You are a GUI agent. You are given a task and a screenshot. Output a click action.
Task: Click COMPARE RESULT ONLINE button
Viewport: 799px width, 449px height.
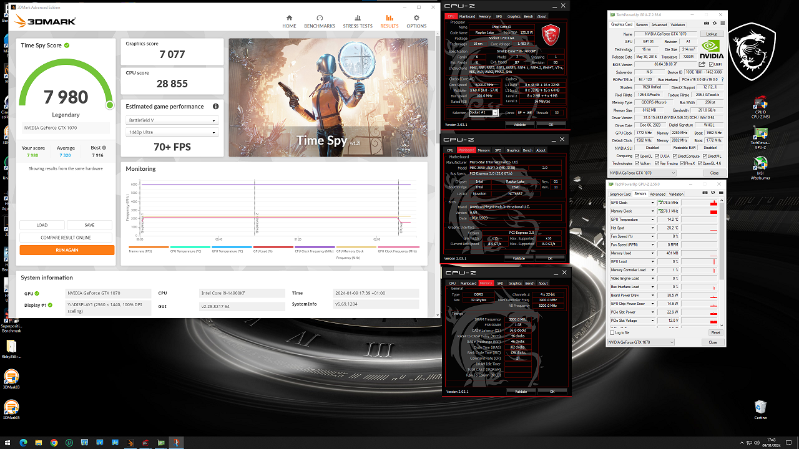click(67, 238)
